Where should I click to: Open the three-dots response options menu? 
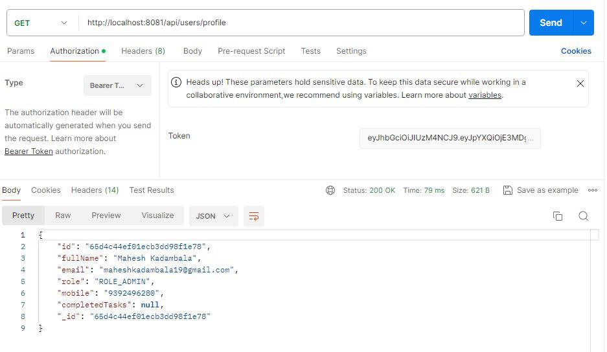pyautogui.click(x=592, y=190)
